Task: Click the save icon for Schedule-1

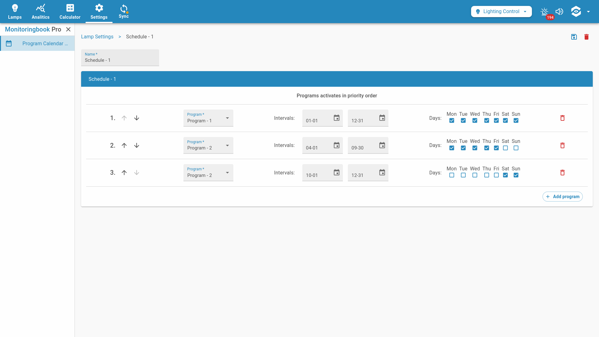Action: point(574,37)
